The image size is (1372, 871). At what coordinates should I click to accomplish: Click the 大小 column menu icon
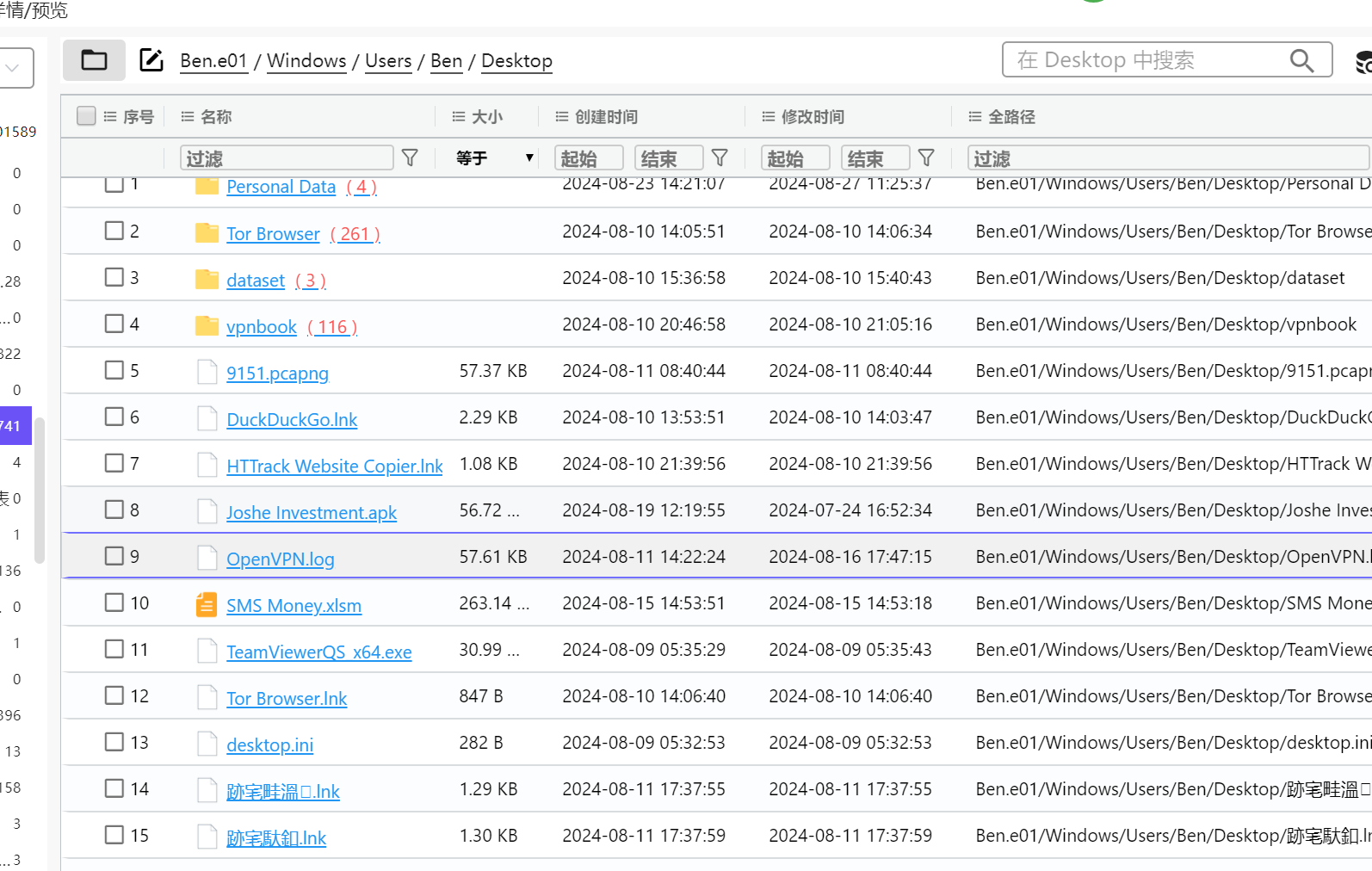pyautogui.click(x=459, y=116)
